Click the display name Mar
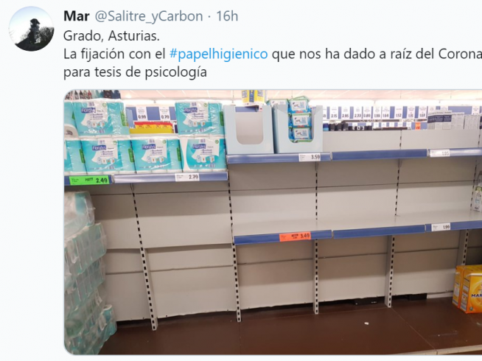Image resolution: width=482 pixels, height=361 pixels. (x=76, y=16)
